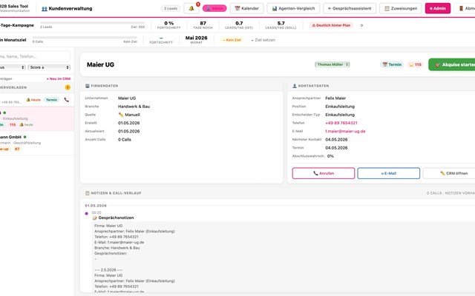This screenshot has width=475, height=296.
Task: Click the Notizen & Call-Verlauf notepad icon
Action: pos(88,193)
